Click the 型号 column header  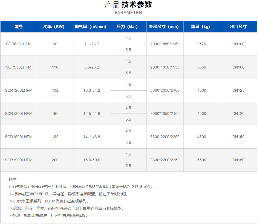tap(18, 27)
